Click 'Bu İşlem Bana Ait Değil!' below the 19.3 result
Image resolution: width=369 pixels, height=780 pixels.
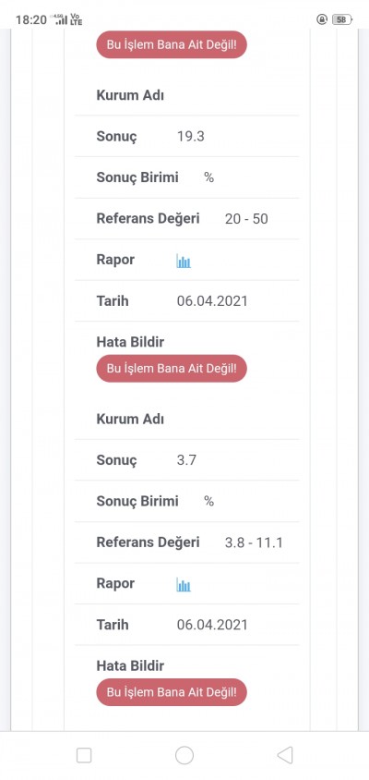[172, 368]
